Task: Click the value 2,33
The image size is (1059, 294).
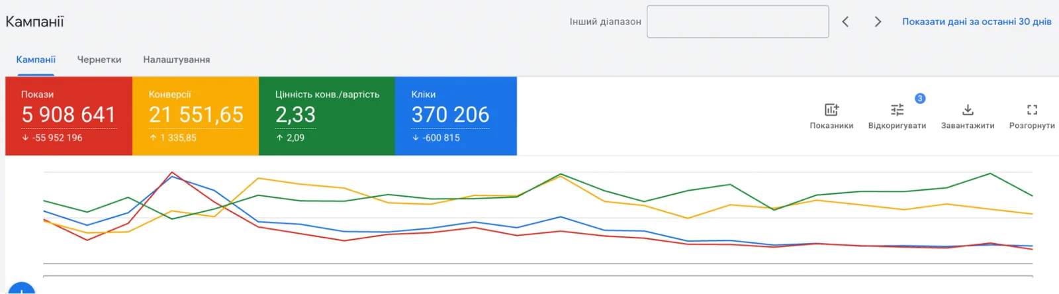Action: (x=295, y=115)
